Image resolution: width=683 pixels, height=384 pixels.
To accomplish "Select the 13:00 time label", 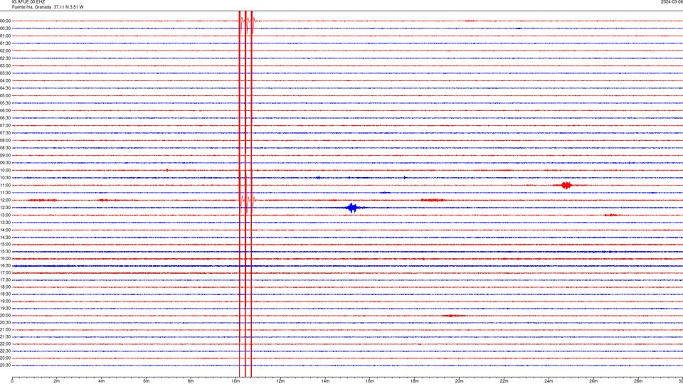I will pos(5,215).
